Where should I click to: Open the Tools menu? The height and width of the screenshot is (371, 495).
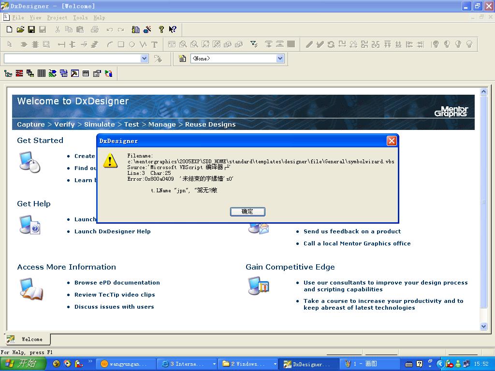click(x=81, y=18)
